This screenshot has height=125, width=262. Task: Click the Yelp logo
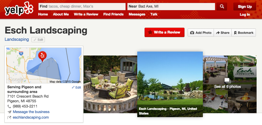coord(19,9)
